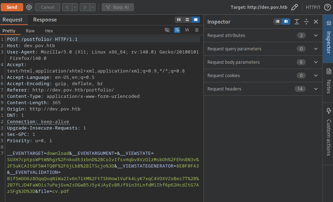
Task: Click the orange Send button
Action: (x=12, y=7)
